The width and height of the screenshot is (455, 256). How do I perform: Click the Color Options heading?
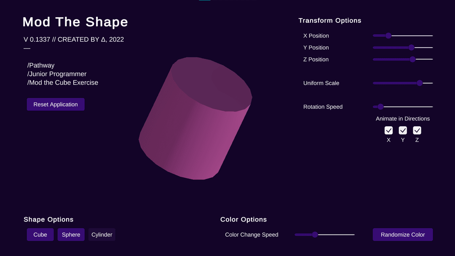point(244,219)
